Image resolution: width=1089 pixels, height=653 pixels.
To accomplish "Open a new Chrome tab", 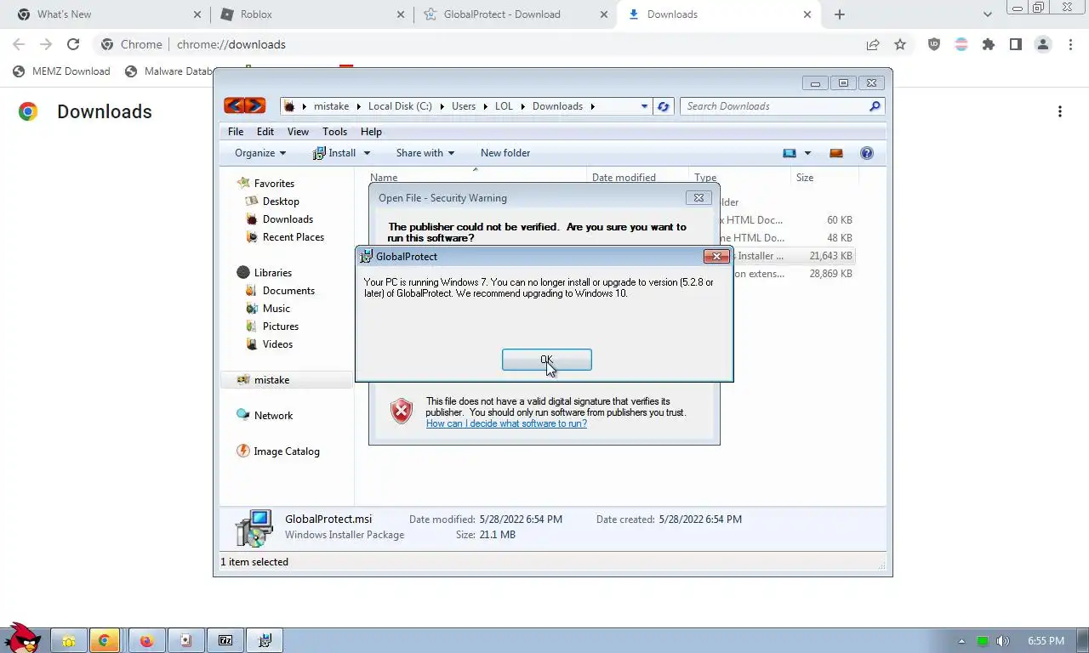I will [840, 14].
